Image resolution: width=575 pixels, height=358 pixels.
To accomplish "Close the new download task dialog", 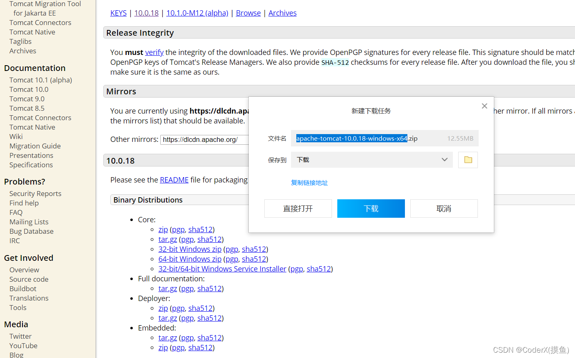I will pos(484,106).
